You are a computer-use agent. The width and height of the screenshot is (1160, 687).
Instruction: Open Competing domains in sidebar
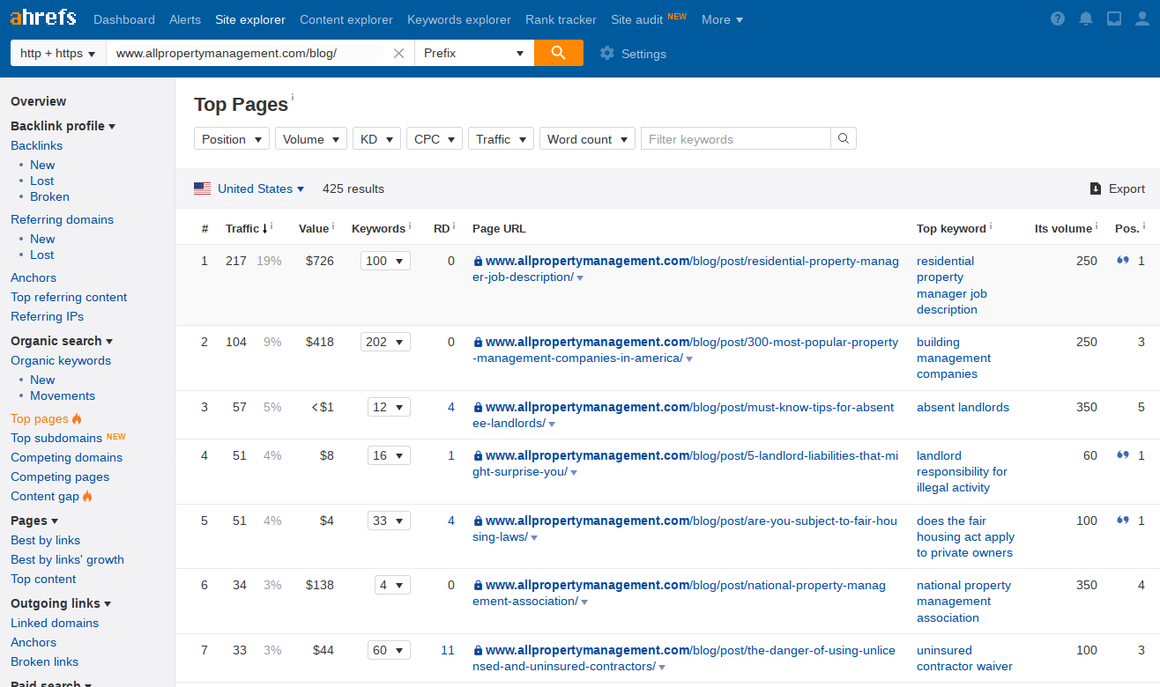click(x=66, y=457)
